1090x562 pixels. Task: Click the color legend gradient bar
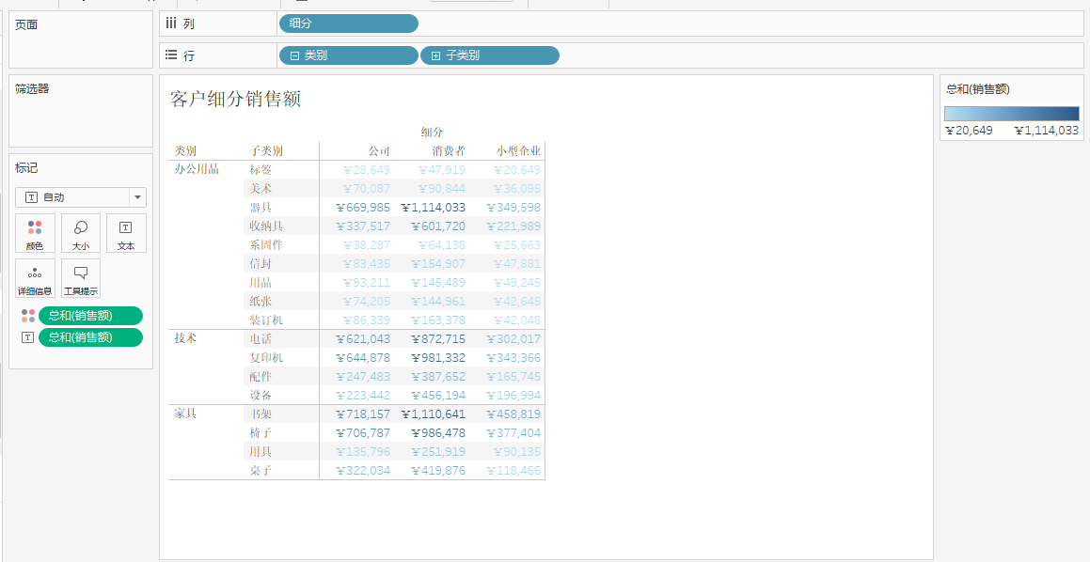tap(1011, 114)
